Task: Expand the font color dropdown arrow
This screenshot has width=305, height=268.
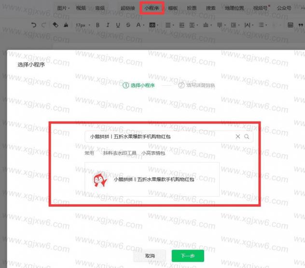Action: (x=144, y=25)
